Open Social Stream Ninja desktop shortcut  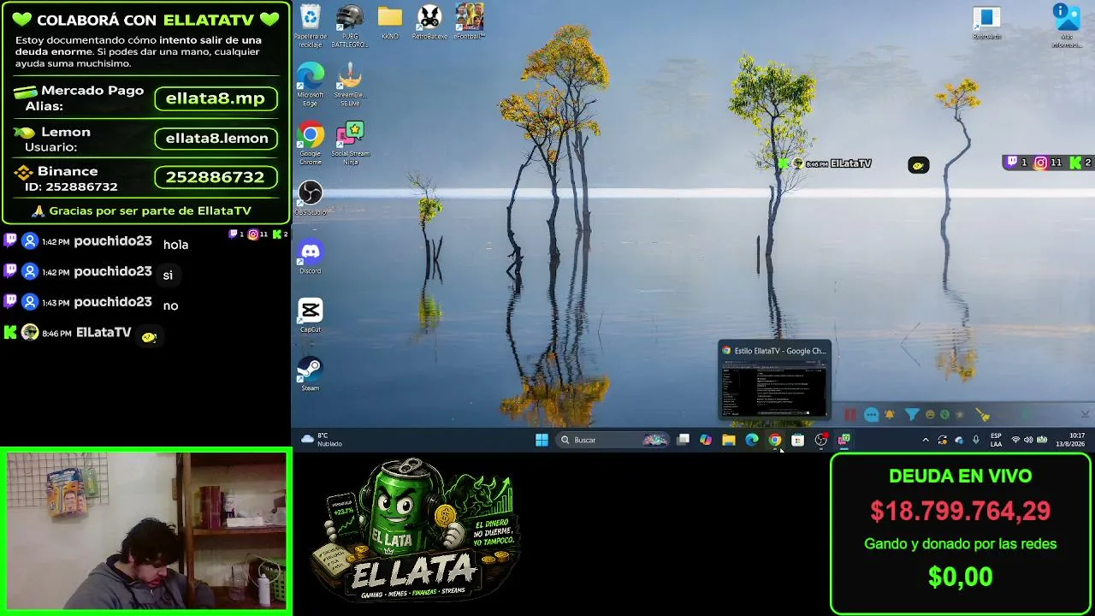[350, 143]
